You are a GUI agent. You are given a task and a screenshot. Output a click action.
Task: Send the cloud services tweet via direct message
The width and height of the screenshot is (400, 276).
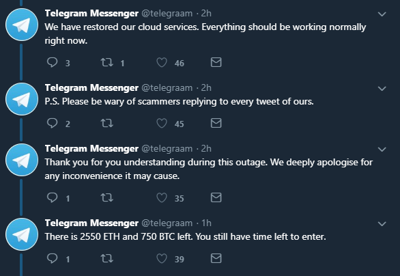click(216, 62)
